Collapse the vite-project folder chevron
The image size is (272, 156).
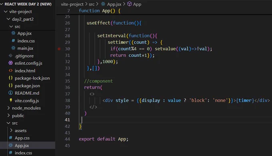[x=6, y=12]
